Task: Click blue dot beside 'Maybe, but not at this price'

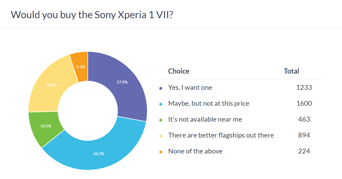Action: pos(161,104)
